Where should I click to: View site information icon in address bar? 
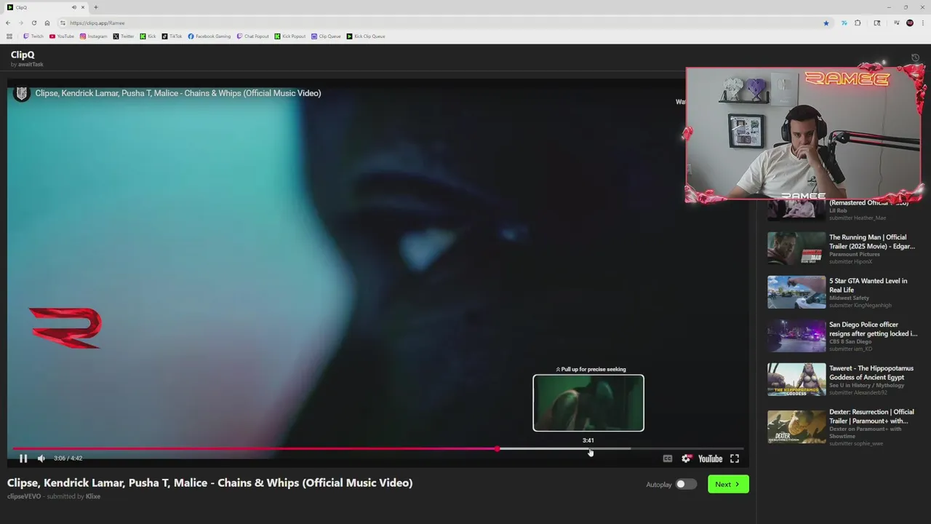63,23
